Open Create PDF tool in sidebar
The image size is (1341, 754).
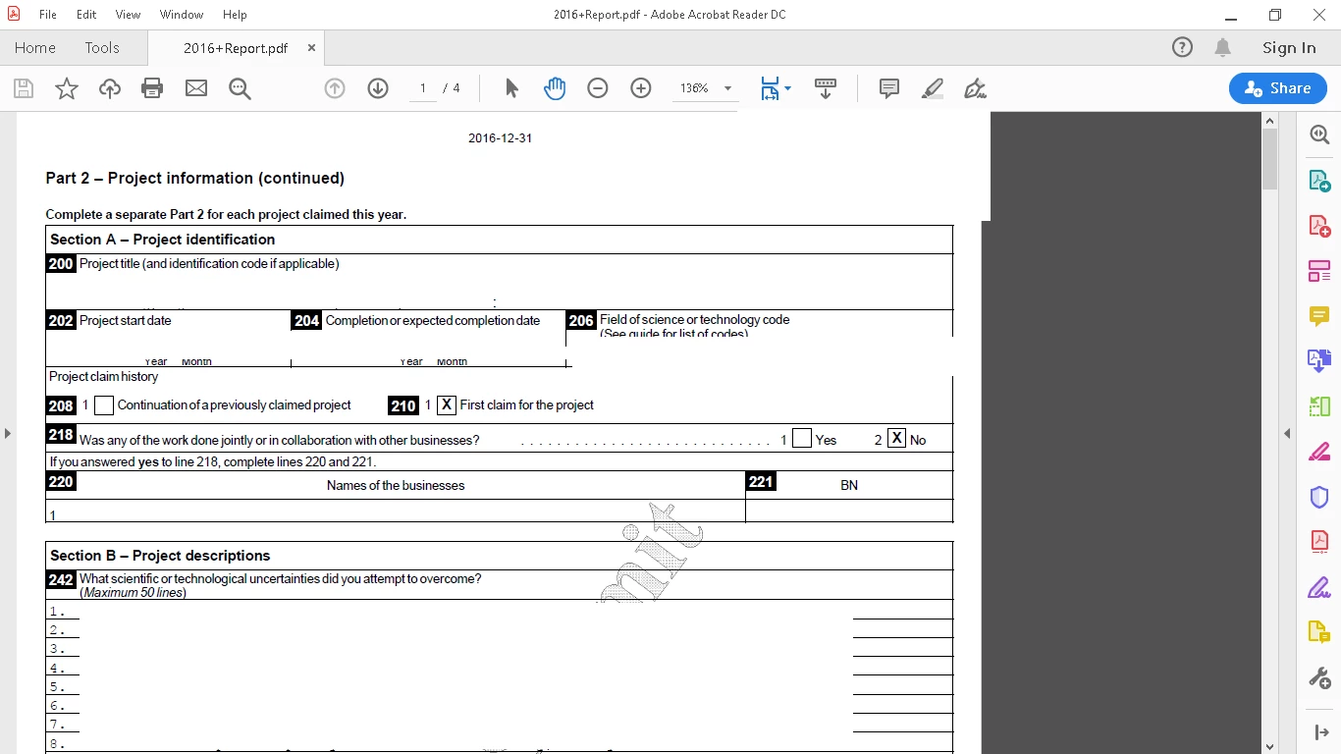click(1319, 226)
